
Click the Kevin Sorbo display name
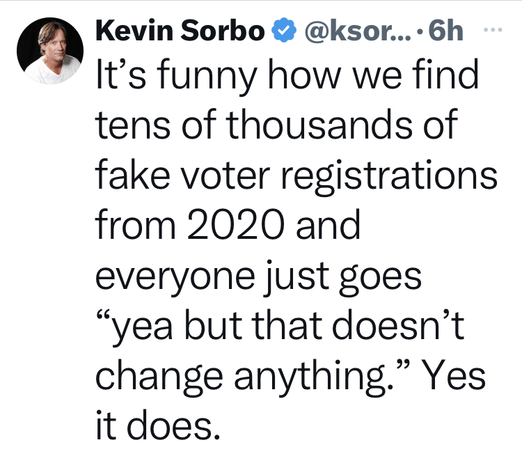pos(180,32)
